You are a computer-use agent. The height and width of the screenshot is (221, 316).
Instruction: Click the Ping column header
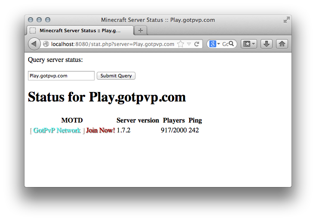click(x=195, y=120)
